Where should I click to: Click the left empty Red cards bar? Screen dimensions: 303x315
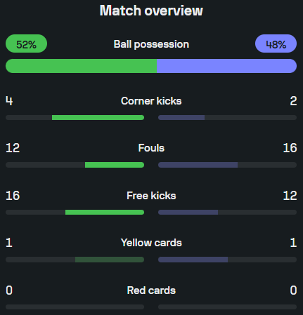[x=75, y=307]
